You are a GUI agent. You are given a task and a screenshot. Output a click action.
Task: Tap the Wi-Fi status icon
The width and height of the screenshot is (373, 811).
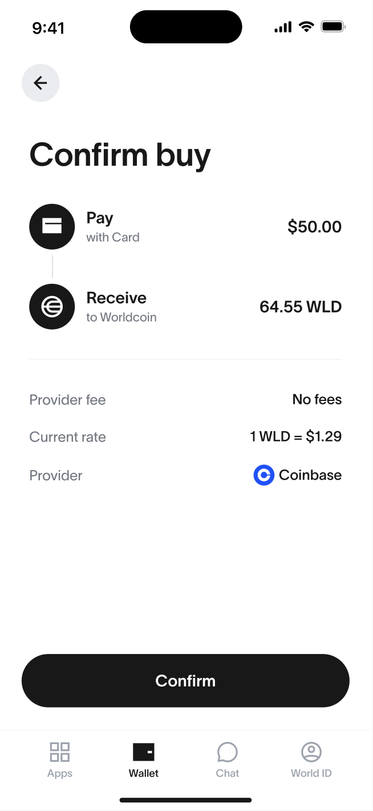307,27
